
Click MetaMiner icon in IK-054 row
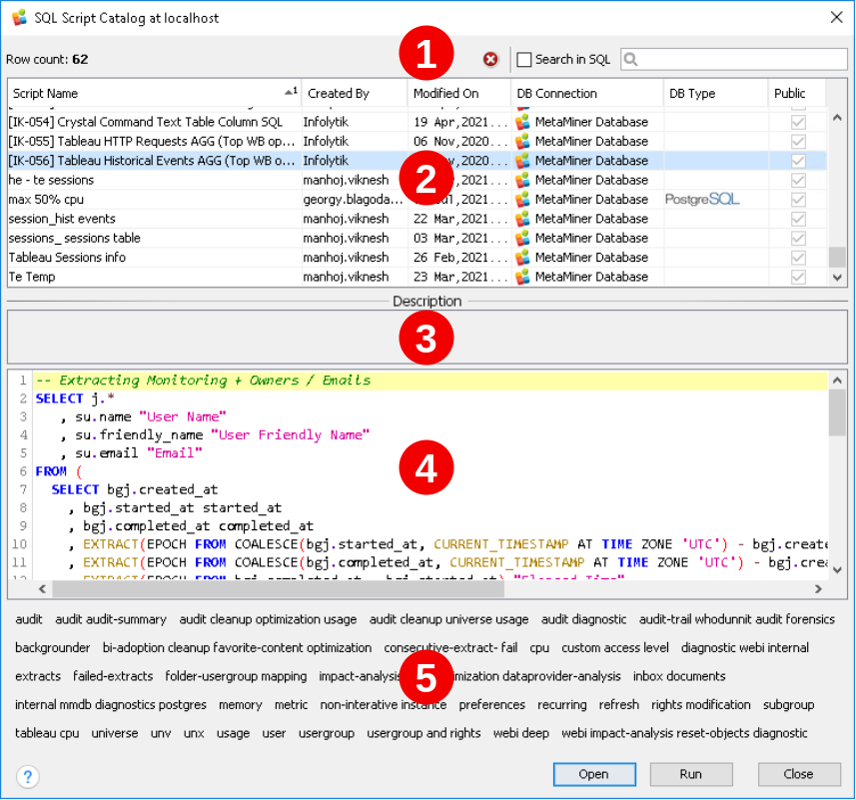522,122
